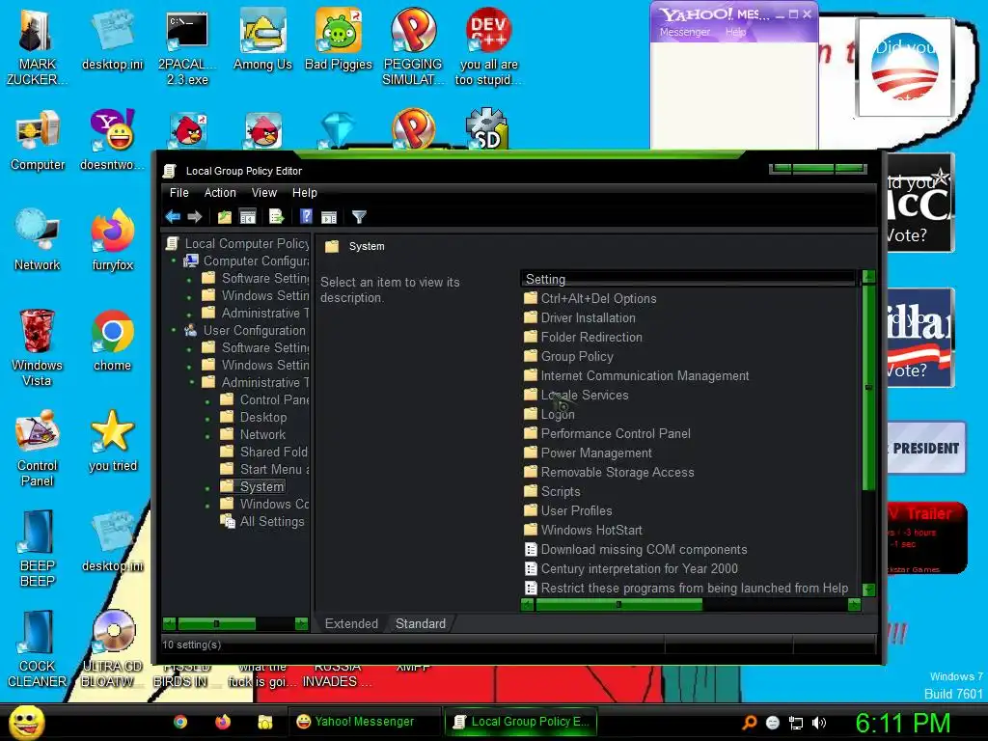Open the Control Panel desktop icon
Screen dimensions: 988x741
(x=38, y=449)
